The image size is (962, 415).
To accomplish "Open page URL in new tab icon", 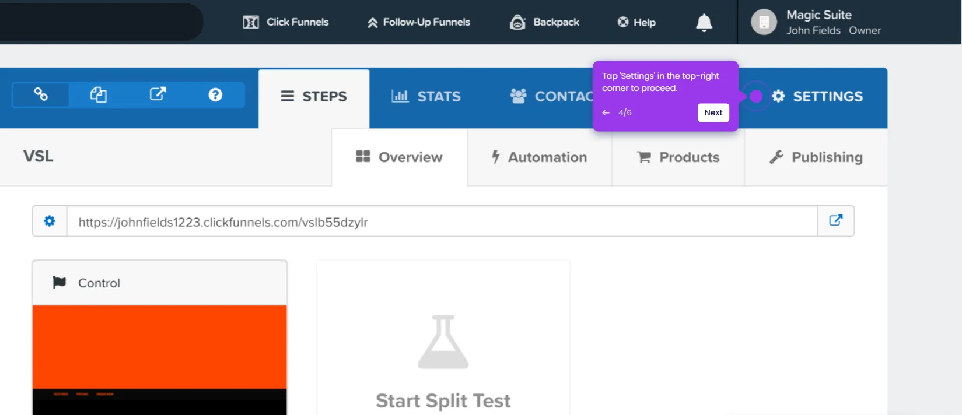I will point(836,221).
